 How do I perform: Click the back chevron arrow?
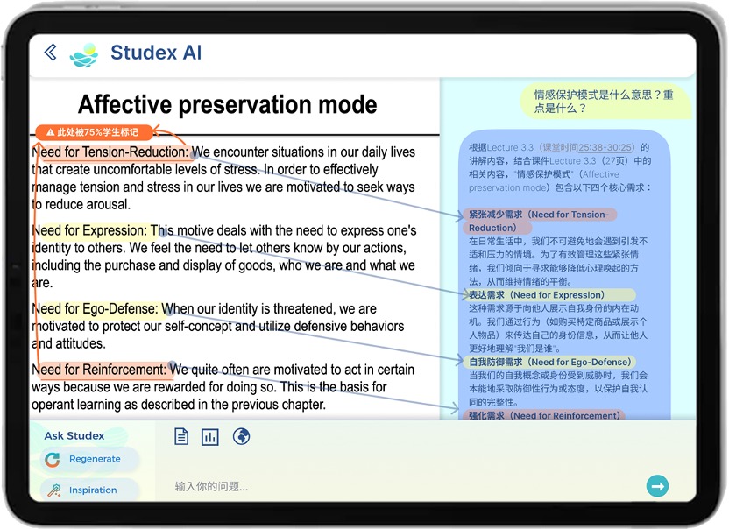click(51, 53)
